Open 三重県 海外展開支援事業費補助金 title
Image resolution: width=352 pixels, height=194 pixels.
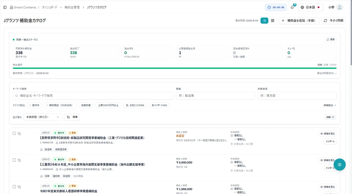click(93, 164)
